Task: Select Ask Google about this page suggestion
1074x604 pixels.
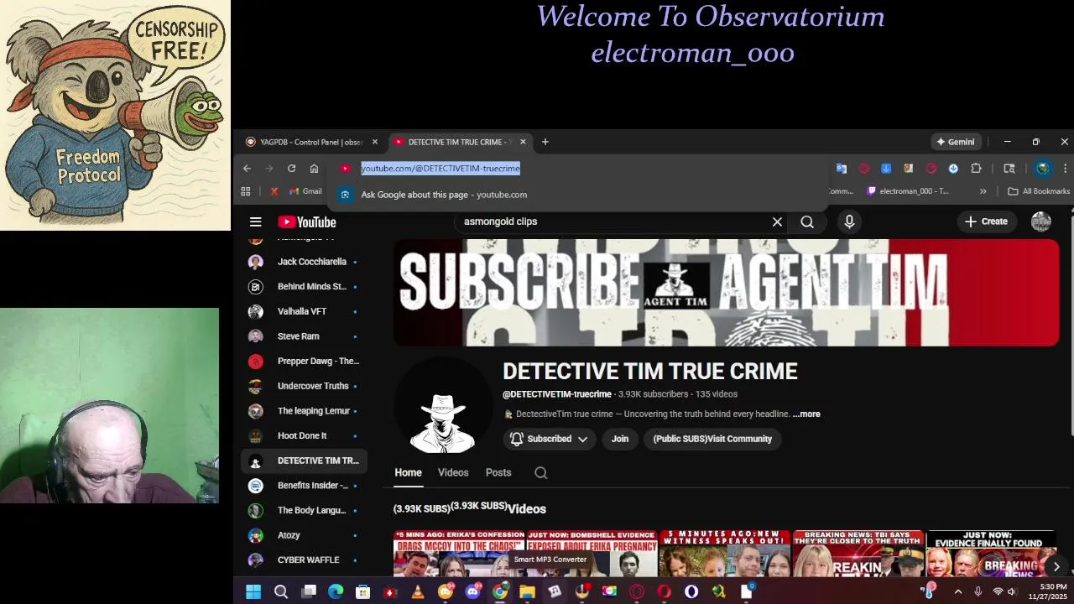Action: (579, 195)
